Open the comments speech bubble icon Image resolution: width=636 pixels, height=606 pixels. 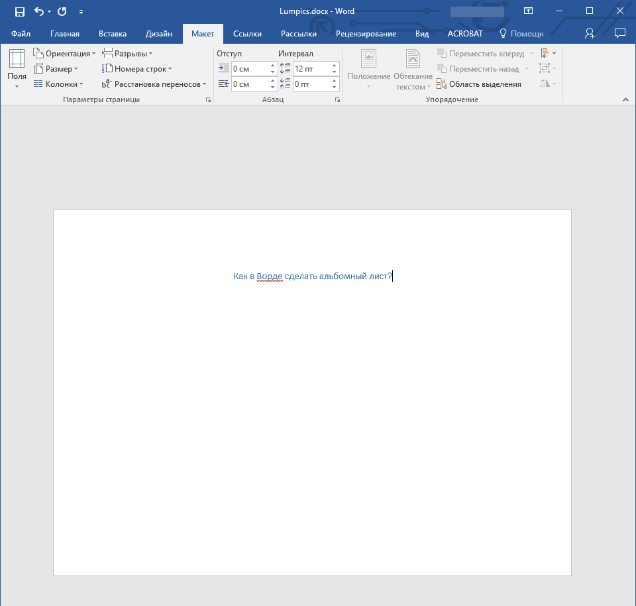619,33
